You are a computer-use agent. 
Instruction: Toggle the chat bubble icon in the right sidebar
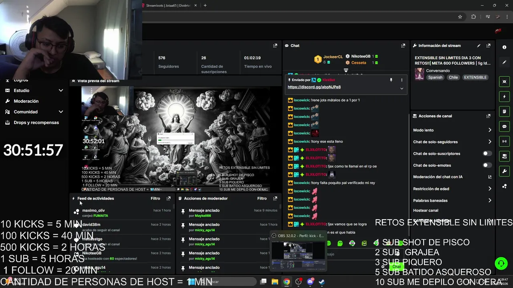[x=504, y=126]
